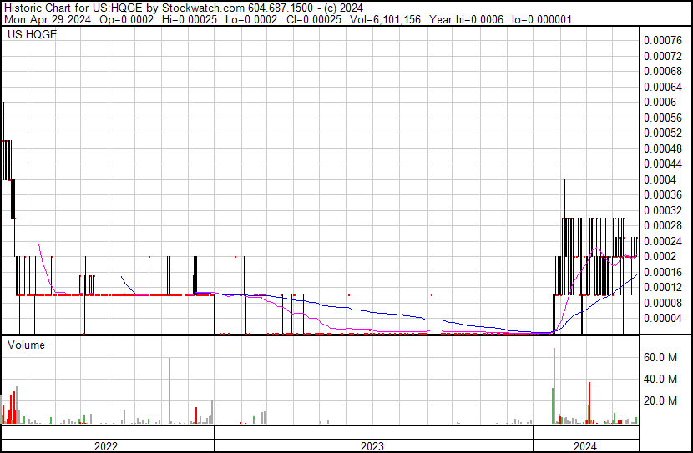Screen dimensions: 693x453
Task: Select the 2024 year segment
Action: (x=585, y=446)
